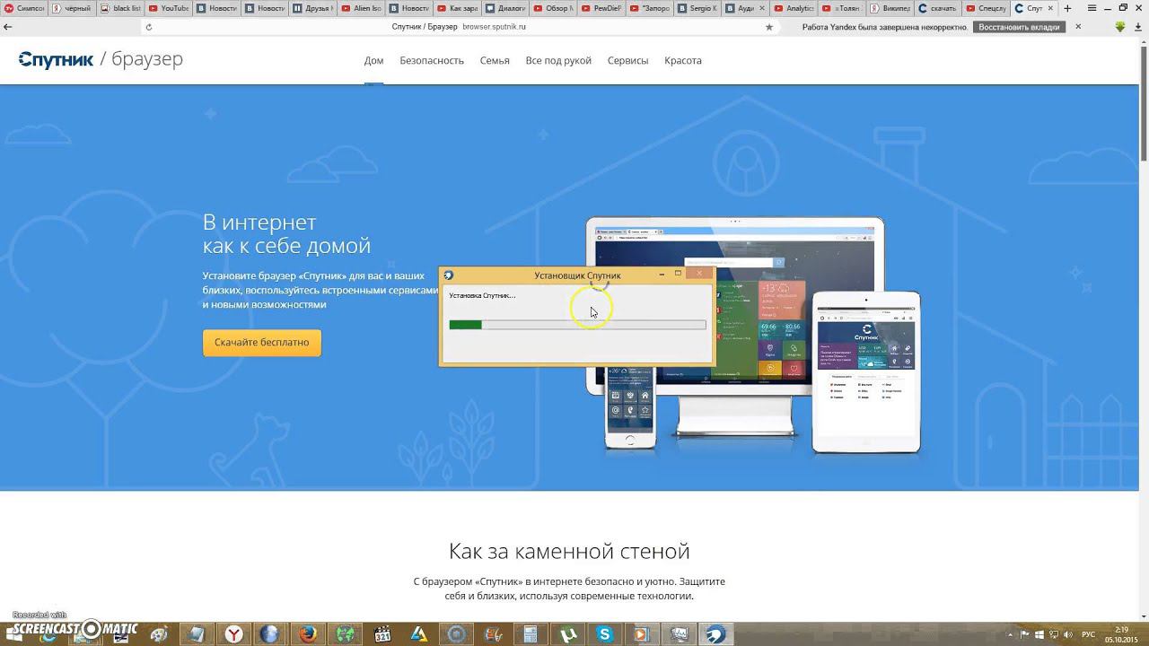
Task: Open Yandex browser from taskbar
Action: point(233,634)
